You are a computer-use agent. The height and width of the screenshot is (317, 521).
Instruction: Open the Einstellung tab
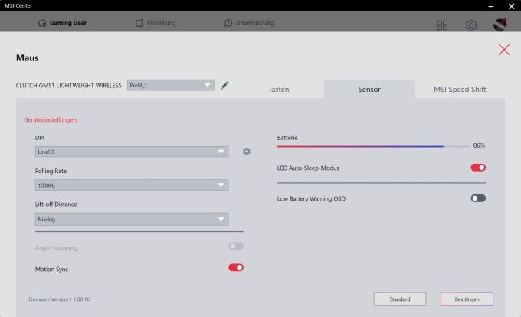(x=156, y=23)
